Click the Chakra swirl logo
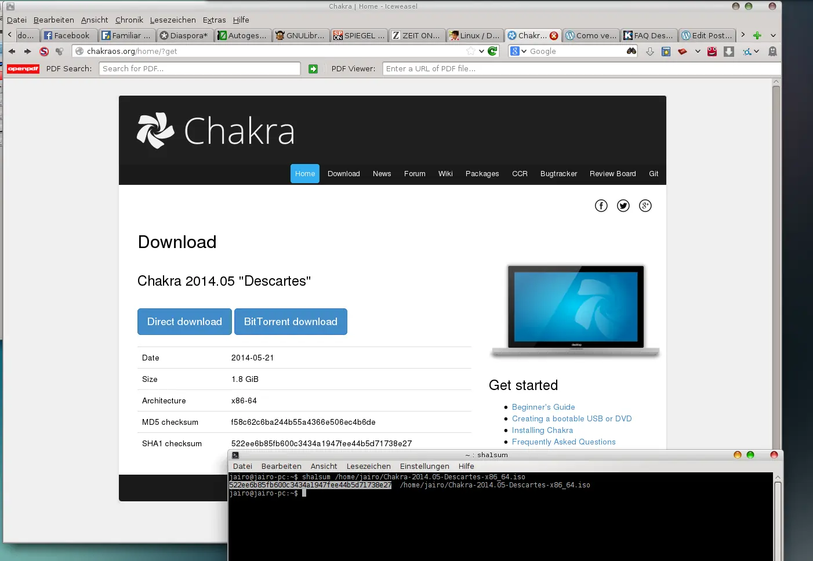813x561 pixels. click(155, 130)
